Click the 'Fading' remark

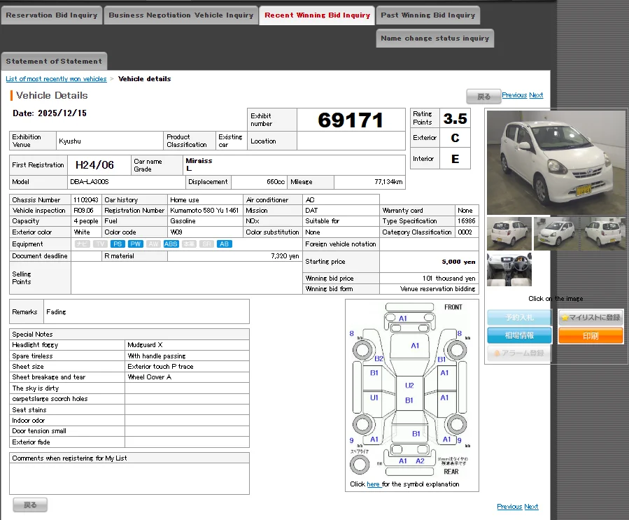56,311
